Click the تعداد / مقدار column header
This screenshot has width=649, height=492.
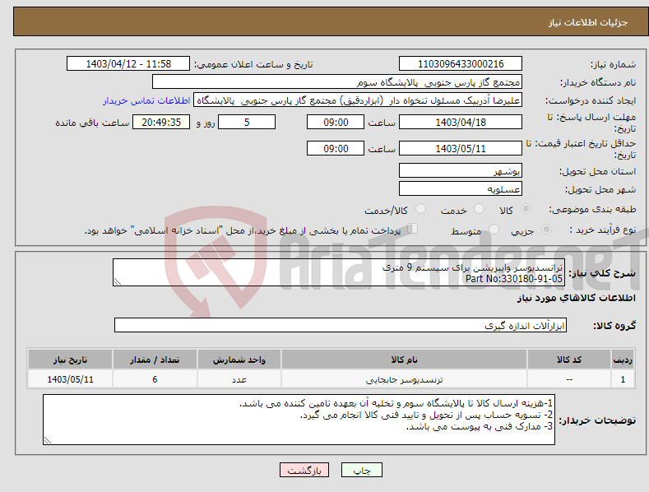point(155,360)
